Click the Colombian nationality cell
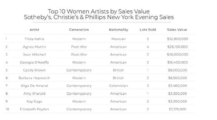The width and height of the screenshot is (217, 120). pos(118,86)
